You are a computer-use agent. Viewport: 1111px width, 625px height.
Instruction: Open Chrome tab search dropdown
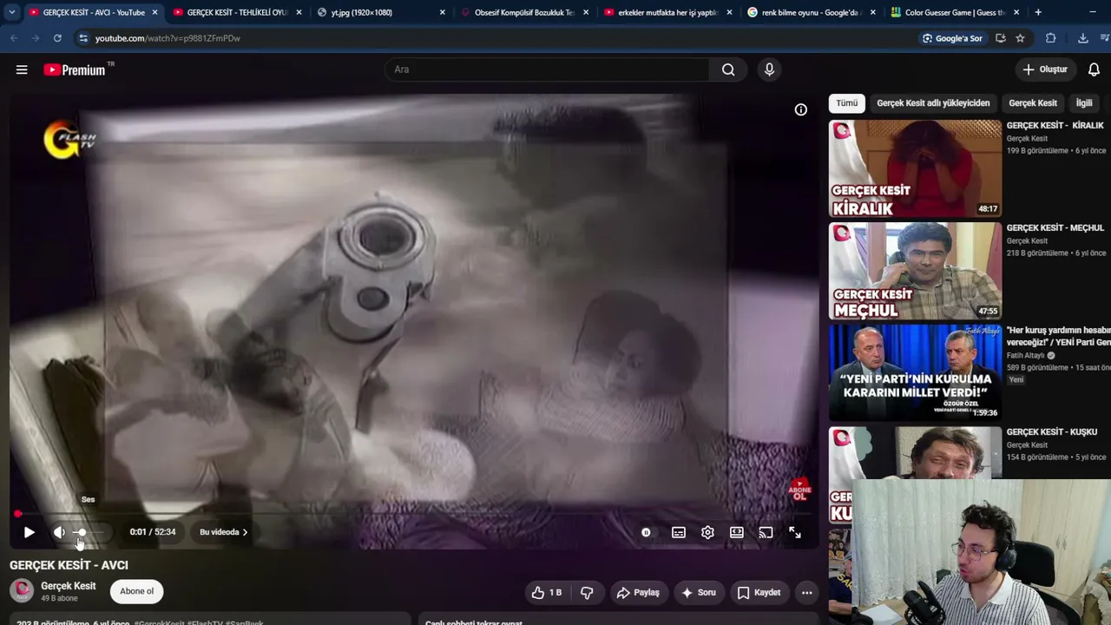[11, 12]
